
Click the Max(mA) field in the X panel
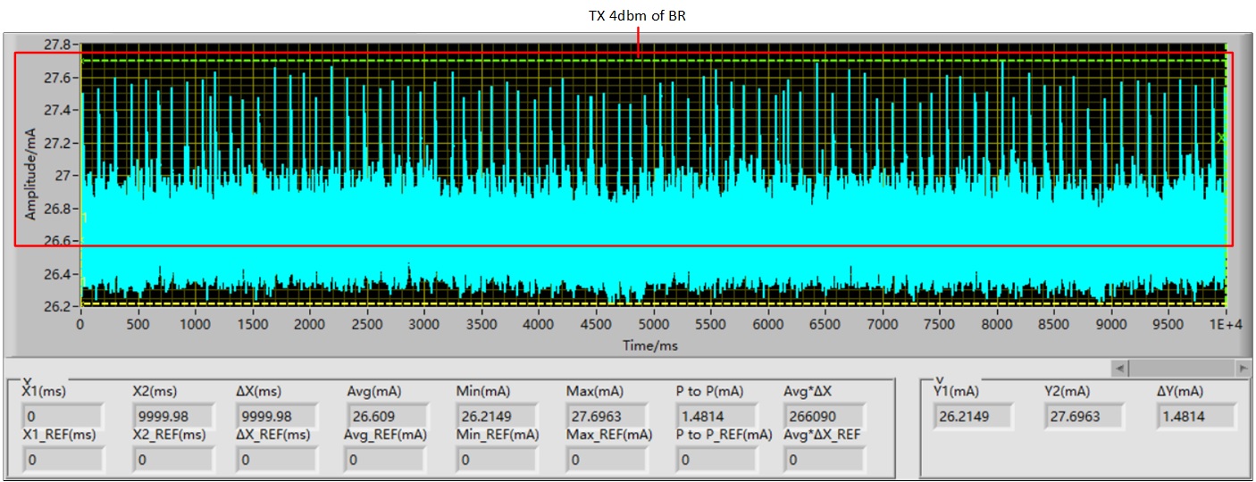(607, 416)
